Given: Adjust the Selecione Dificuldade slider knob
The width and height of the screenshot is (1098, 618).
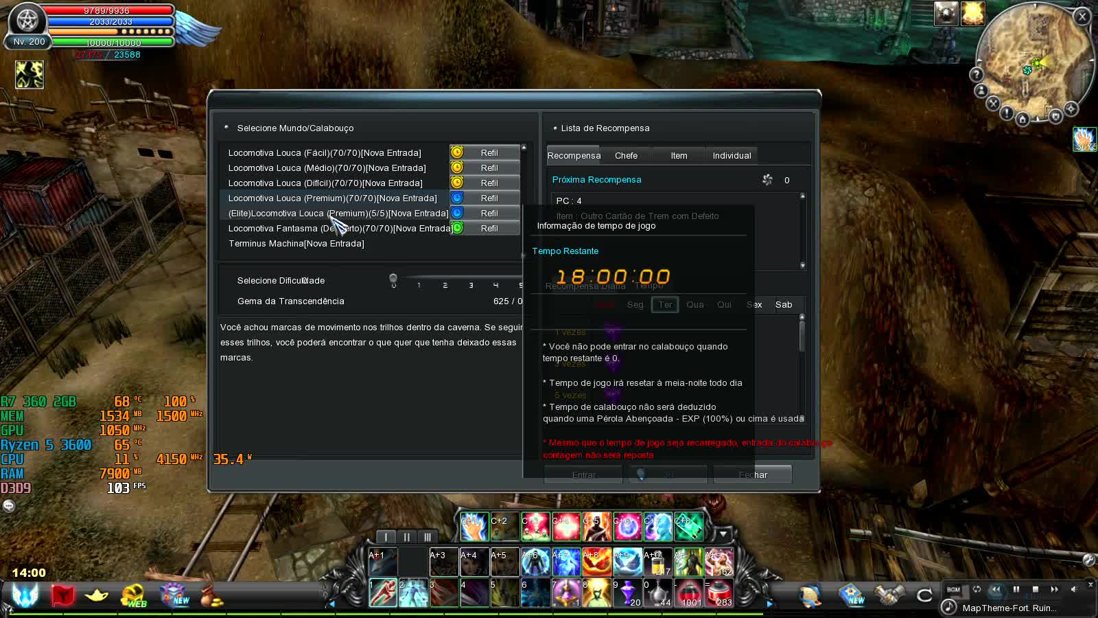Looking at the screenshot, I should pyautogui.click(x=393, y=279).
